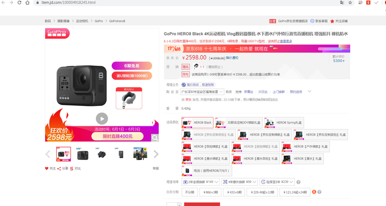
Task: Click the 京尊达 delivery option
Action: click(x=248, y=91)
